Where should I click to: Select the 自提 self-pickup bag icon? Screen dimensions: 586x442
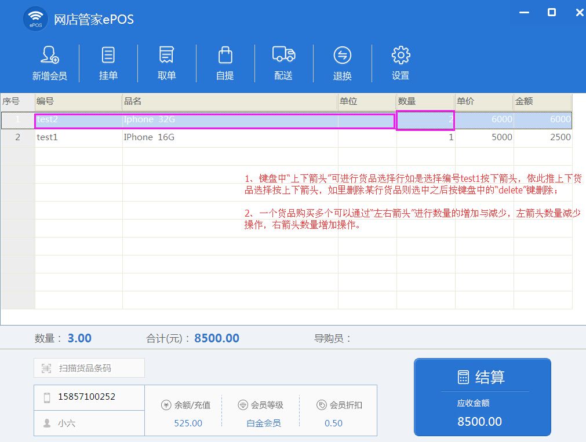click(225, 56)
